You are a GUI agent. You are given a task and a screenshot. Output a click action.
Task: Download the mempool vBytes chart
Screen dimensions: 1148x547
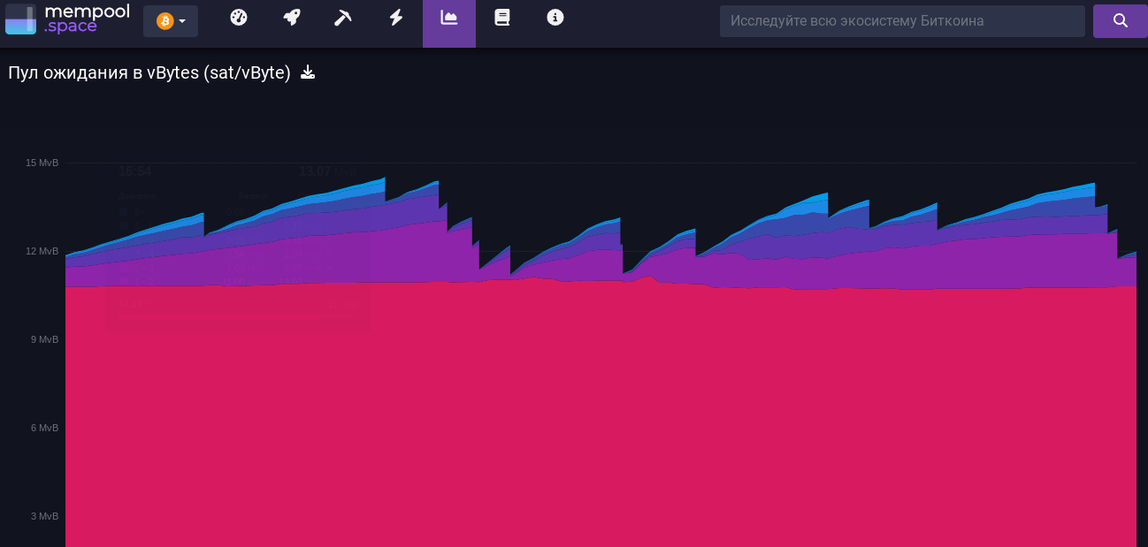[308, 72]
